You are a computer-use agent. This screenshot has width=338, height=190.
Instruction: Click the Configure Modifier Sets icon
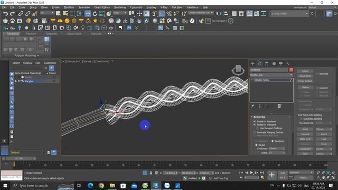tap(279, 106)
